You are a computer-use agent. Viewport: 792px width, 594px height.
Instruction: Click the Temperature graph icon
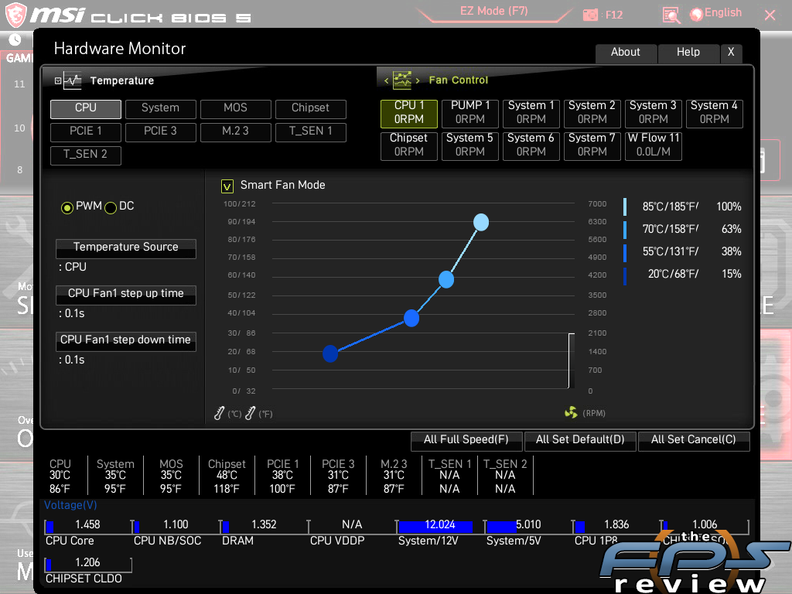point(72,80)
